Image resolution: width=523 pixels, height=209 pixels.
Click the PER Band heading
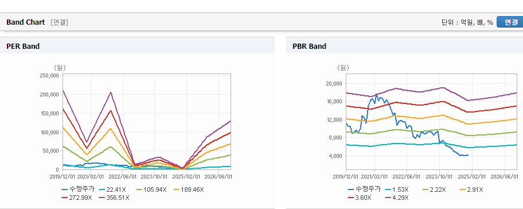pyautogui.click(x=23, y=47)
